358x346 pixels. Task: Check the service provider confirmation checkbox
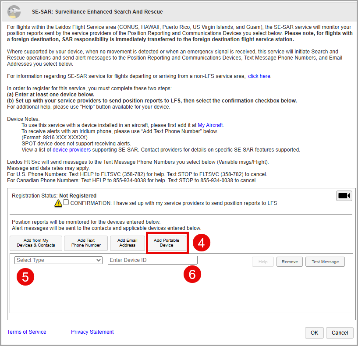66,203
